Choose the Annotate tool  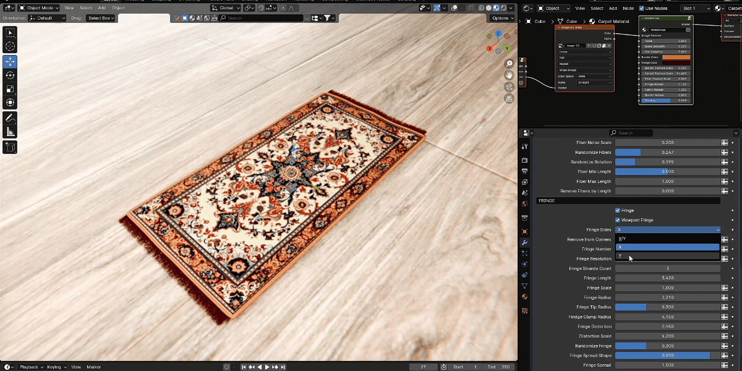point(11,117)
